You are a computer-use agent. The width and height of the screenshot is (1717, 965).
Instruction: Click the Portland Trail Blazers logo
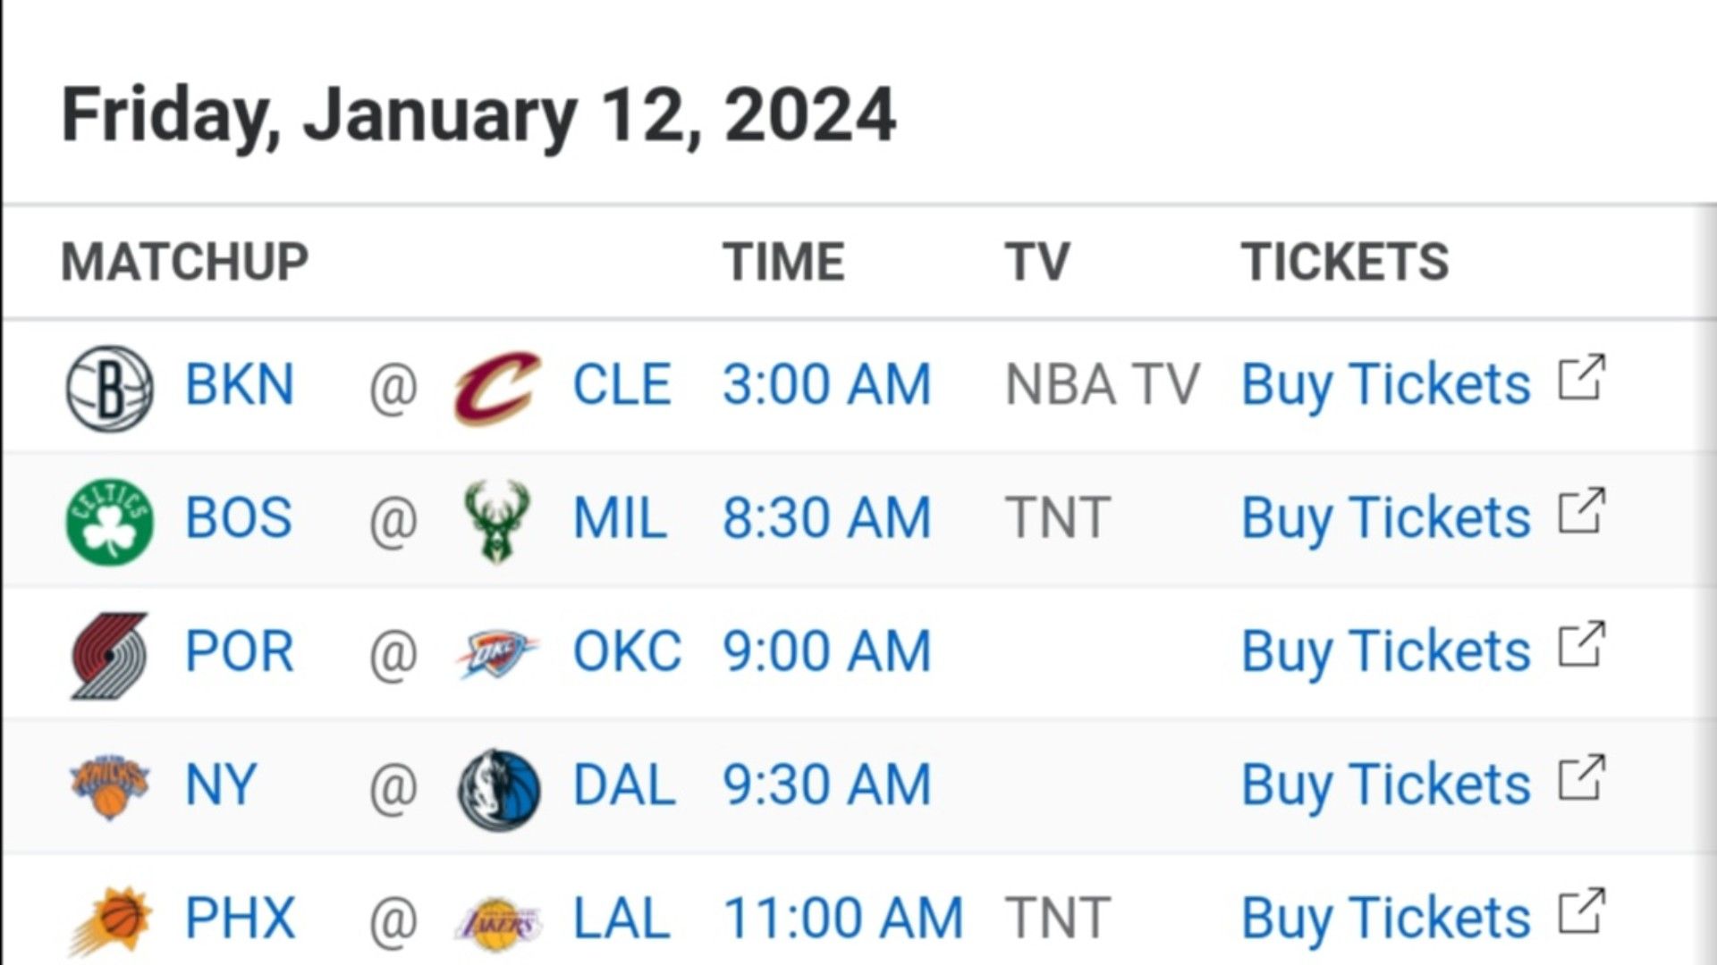point(110,655)
